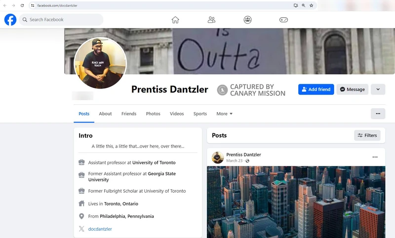
Task: Open the Groups icon in top navigation
Action: click(x=248, y=20)
